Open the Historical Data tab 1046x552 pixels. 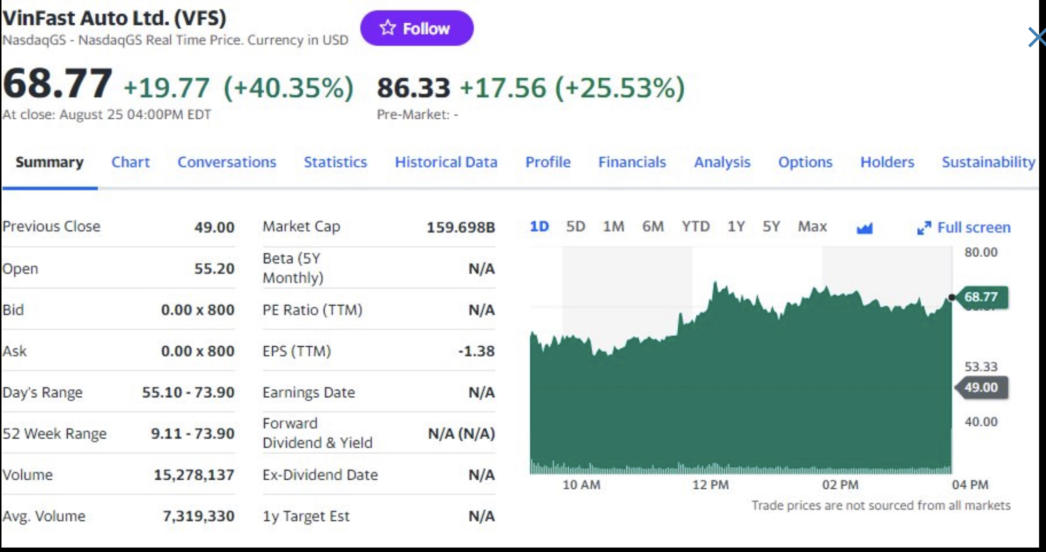(446, 162)
